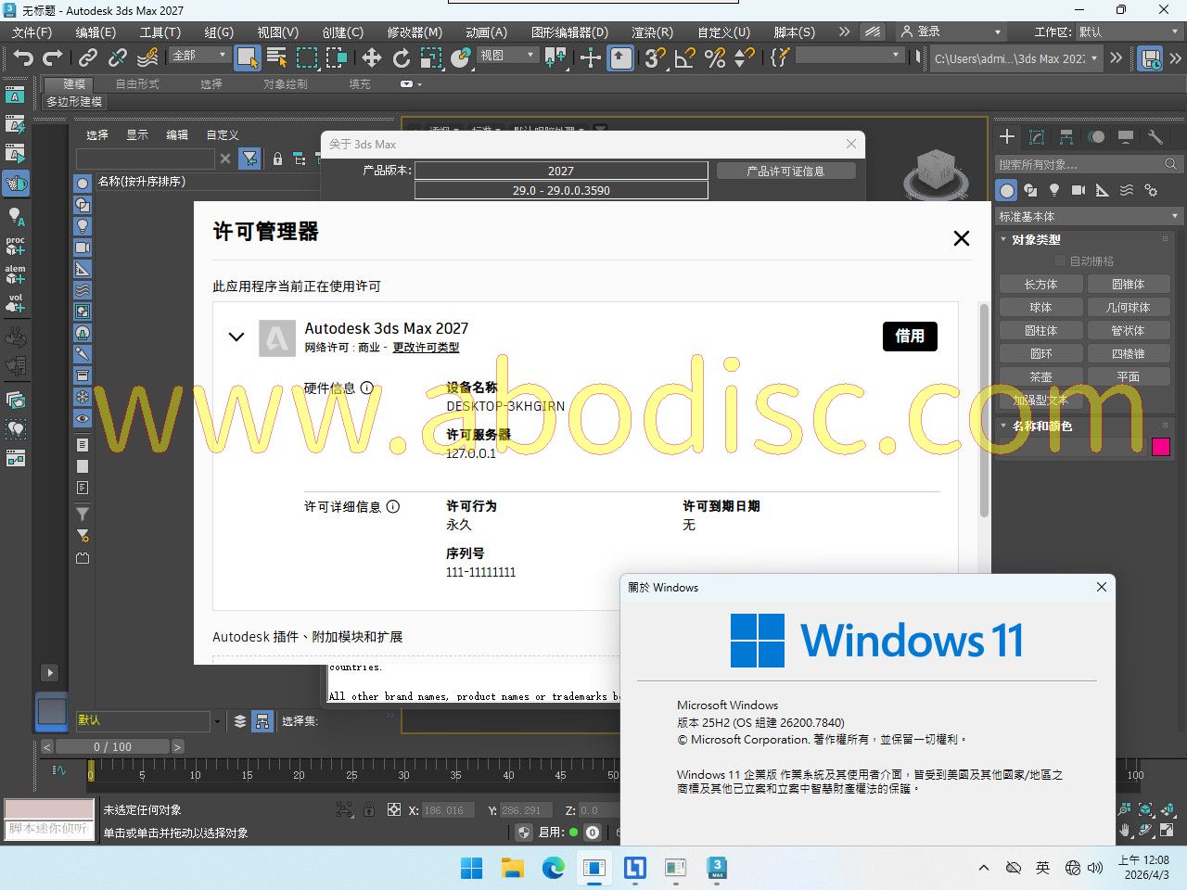
Task: Select the Lights category in command panel
Action: point(1053,190)
